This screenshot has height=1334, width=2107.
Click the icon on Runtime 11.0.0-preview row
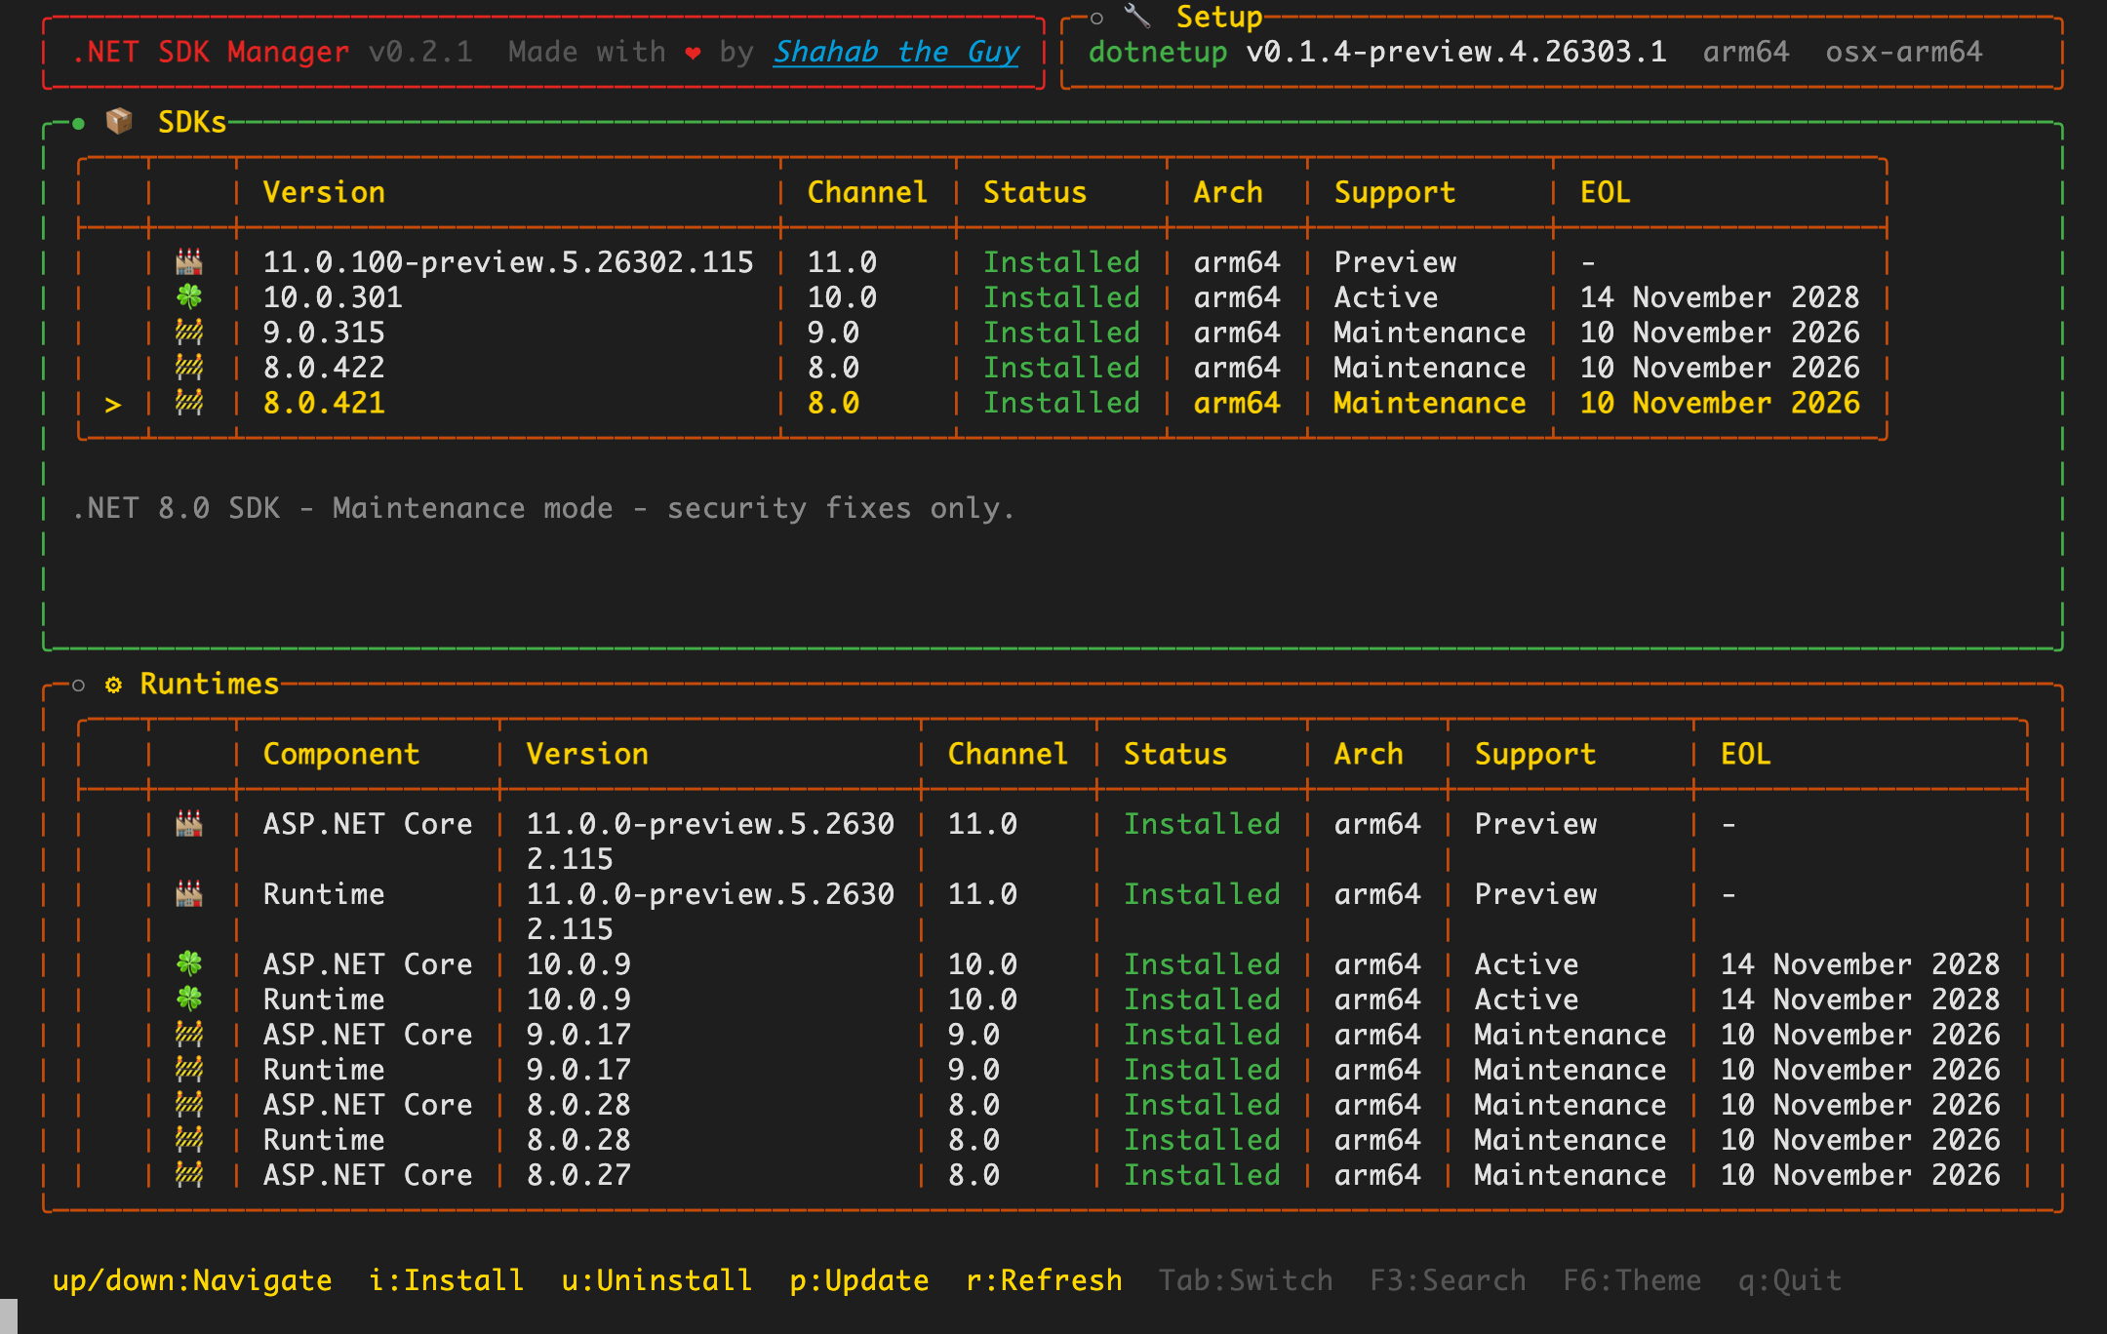189,893
